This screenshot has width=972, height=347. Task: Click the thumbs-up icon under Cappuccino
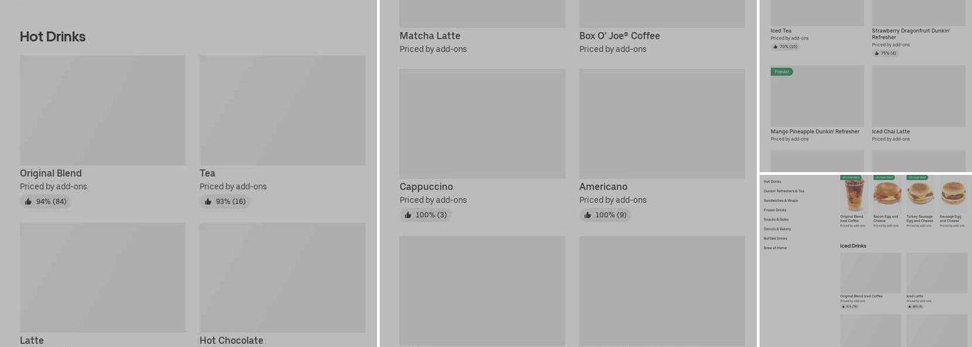click(x=408, y=215)
